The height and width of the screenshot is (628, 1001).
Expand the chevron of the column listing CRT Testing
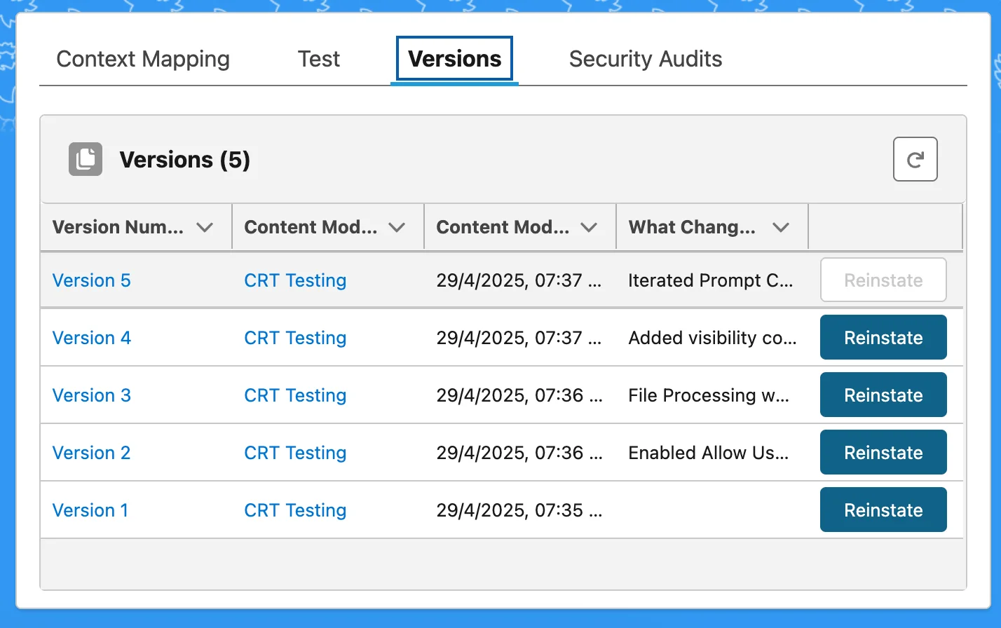[397, 227]
